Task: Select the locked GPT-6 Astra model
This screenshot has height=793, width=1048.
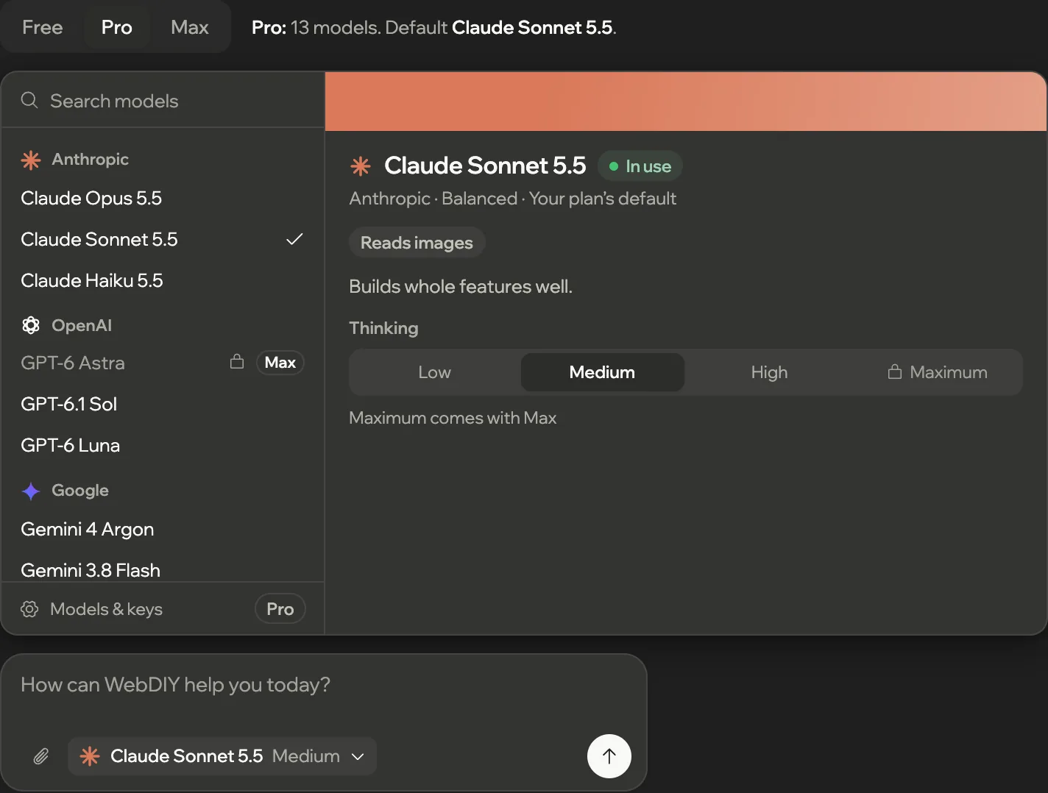Action: point(163,363)
